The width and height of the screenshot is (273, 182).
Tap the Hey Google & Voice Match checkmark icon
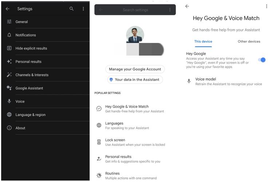point(99,108)
